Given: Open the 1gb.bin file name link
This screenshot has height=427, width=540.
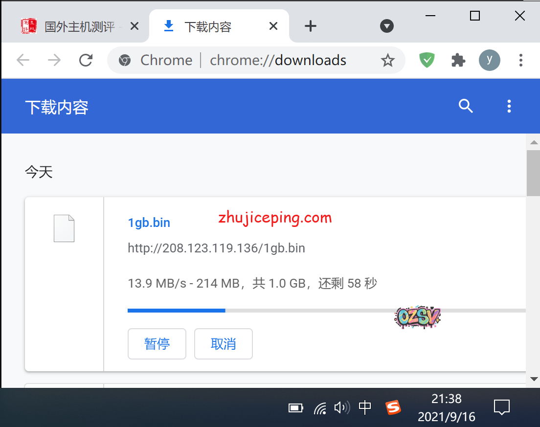Looking at the screenshot, I should pos(149,223).
